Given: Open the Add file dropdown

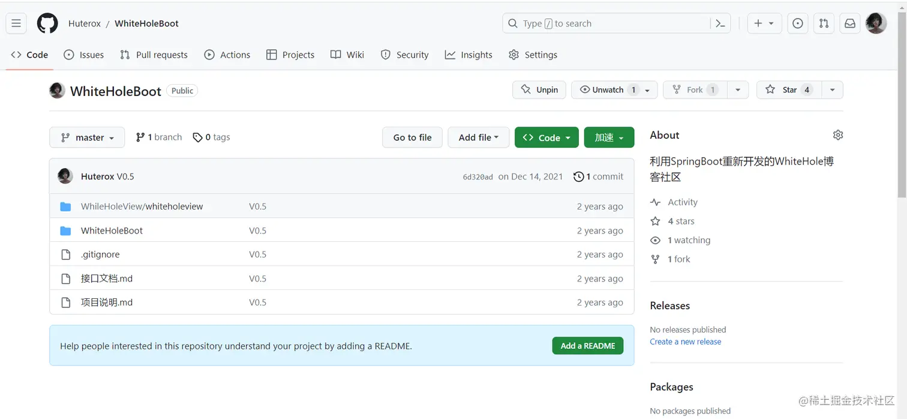Looking at the screenshot, I should tap(479, 137).
